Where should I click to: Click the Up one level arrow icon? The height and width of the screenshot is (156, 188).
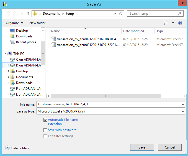28,14
